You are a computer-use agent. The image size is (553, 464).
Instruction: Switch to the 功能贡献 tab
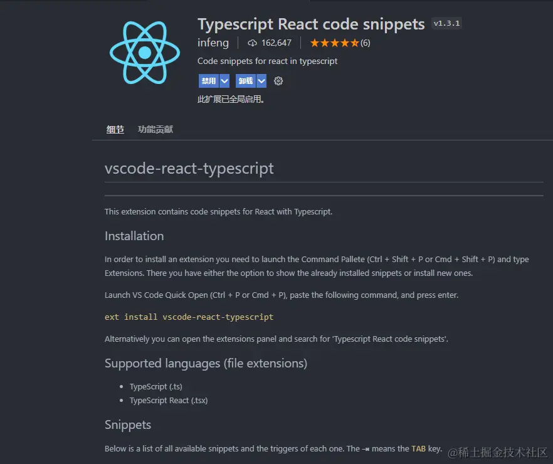click(x=155, y=129)
